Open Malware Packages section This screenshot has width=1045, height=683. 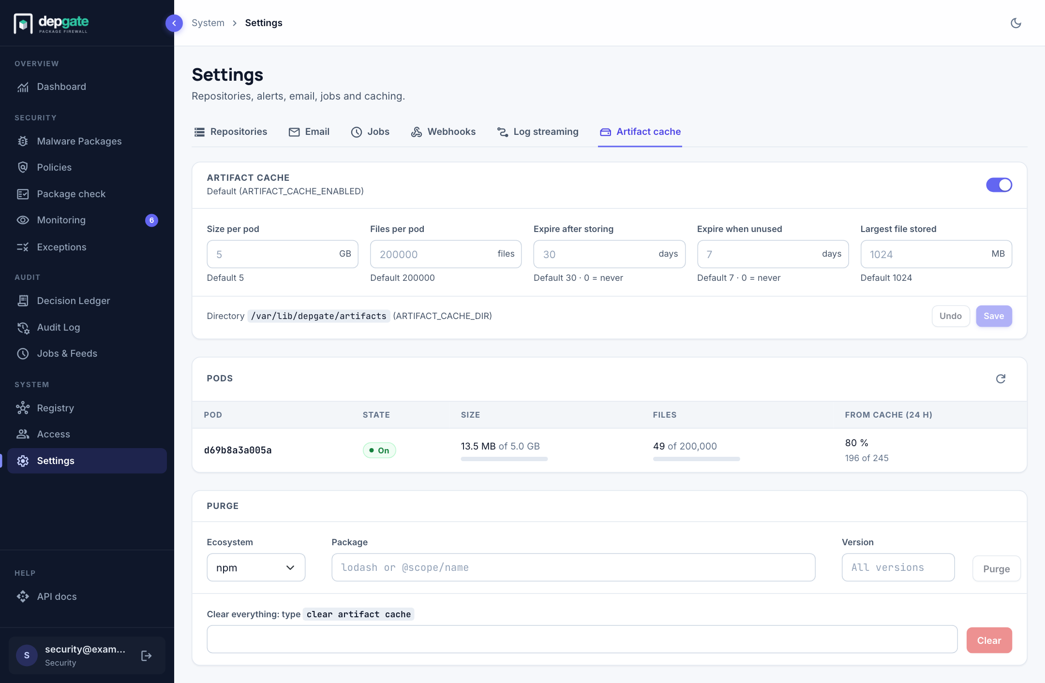pyautogui.click(x=87, y=141)
